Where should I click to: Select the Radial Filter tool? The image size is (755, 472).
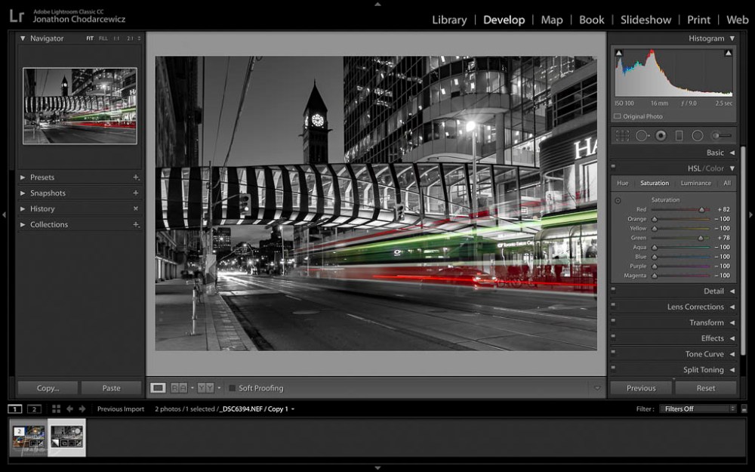697,135
